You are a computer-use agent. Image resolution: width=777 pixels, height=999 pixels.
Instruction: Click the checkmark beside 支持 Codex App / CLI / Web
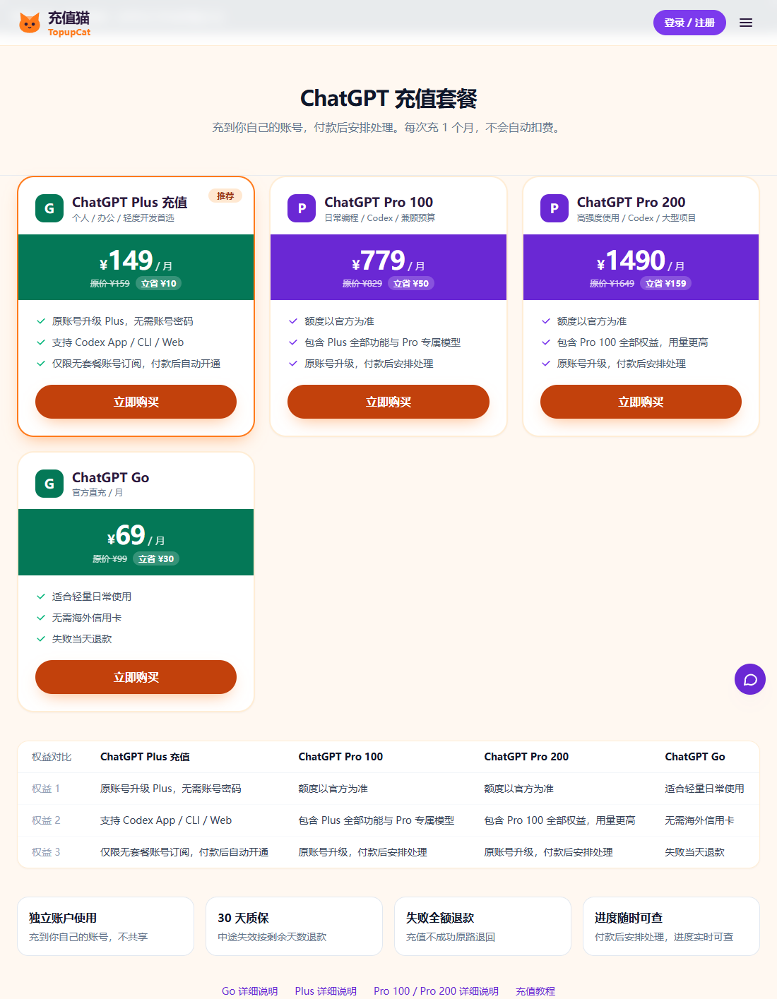(x=41, y=342)
